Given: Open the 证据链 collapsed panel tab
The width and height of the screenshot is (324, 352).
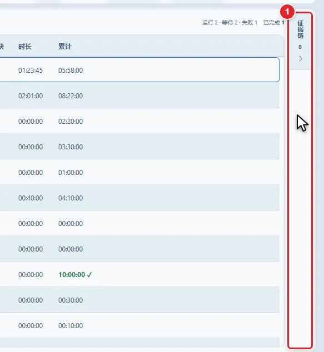Looking at the screenshot, I should [x=300, y=41].
